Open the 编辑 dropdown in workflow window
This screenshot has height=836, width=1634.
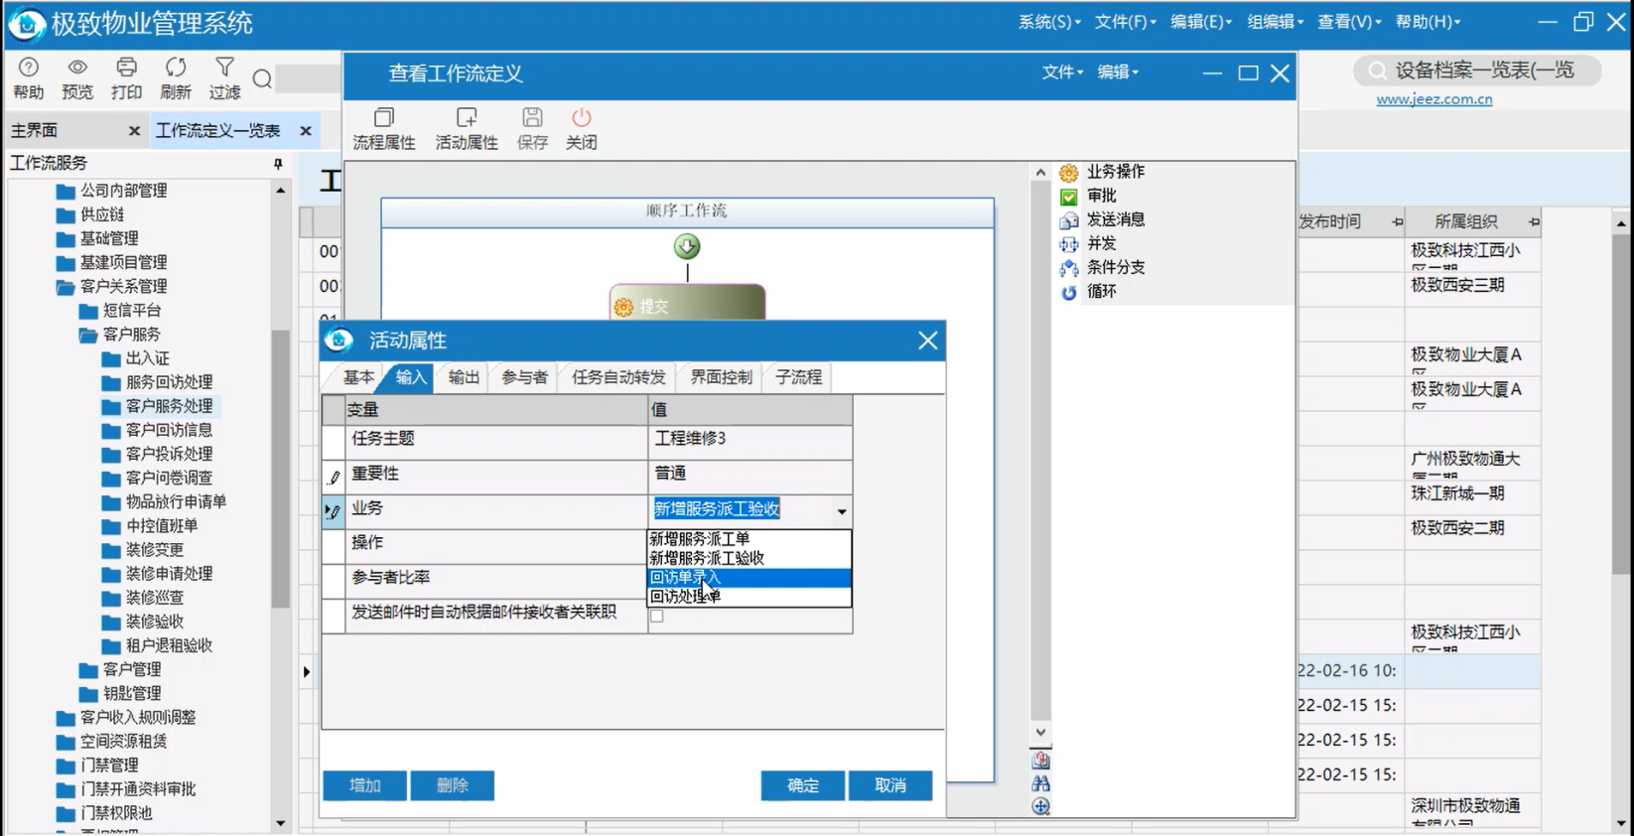click(1118, 72)
